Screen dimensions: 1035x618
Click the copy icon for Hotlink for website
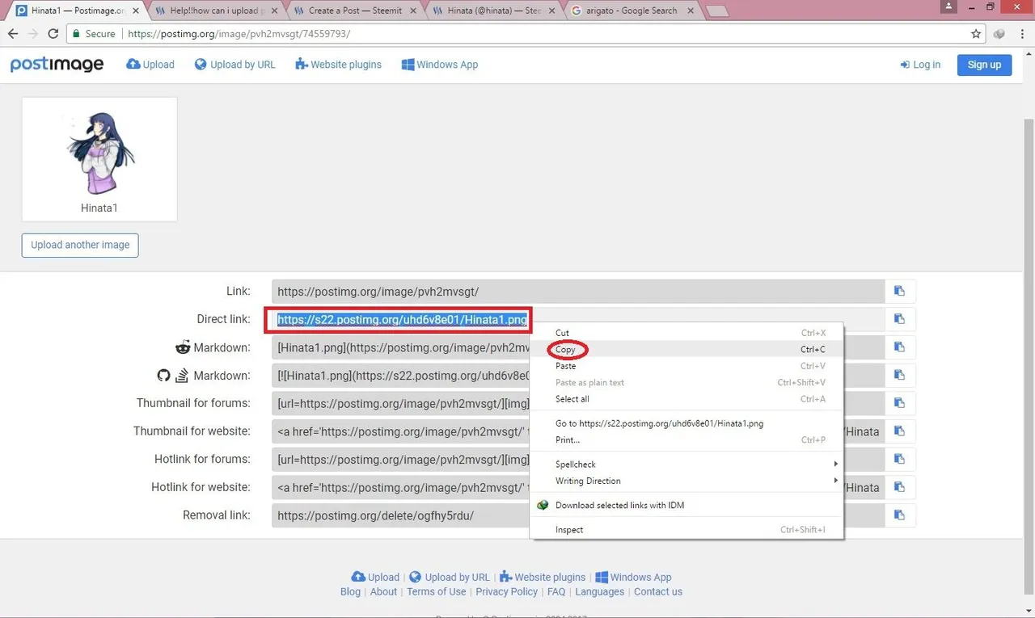pos(899,487)
